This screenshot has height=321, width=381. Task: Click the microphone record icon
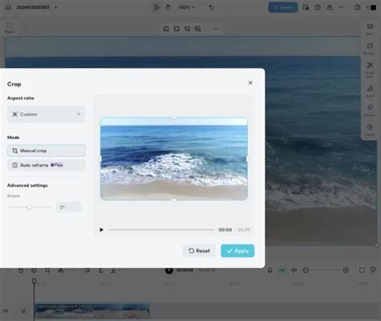270,270
